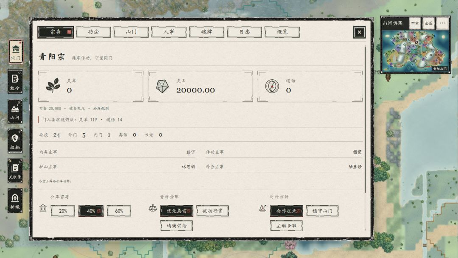
Task: Click the 灵石 crystal icon
Action: point(162,86)
